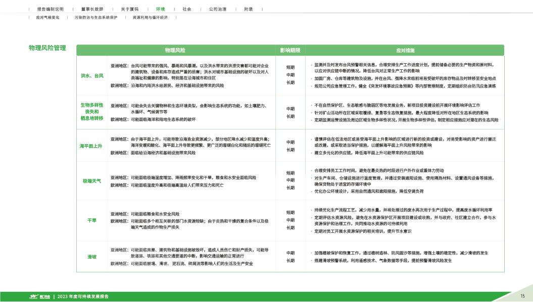Go to the 董事长致辞 section tab
This screenshot has height=302, width=533.
(91, 9)
